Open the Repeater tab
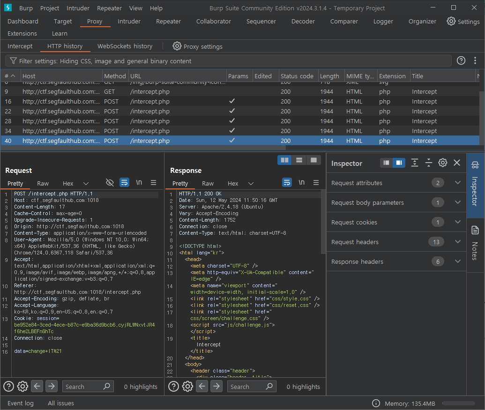 tap(168, 22)
